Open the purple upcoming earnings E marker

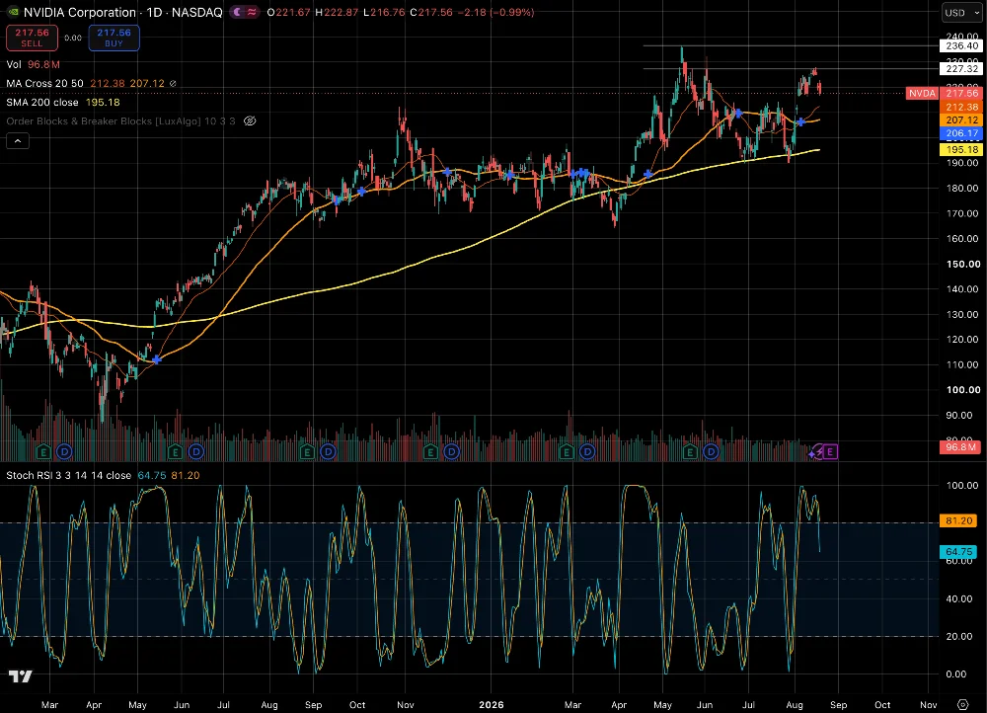click(830, 451)
